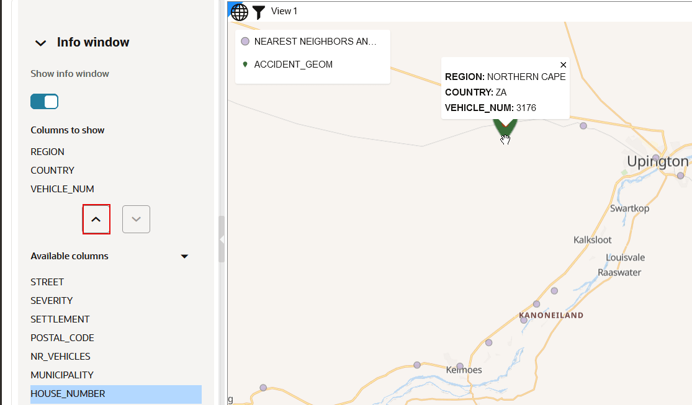Select the globe basemap icon
The height and width of the screenshot is (405, 692).
239,12
